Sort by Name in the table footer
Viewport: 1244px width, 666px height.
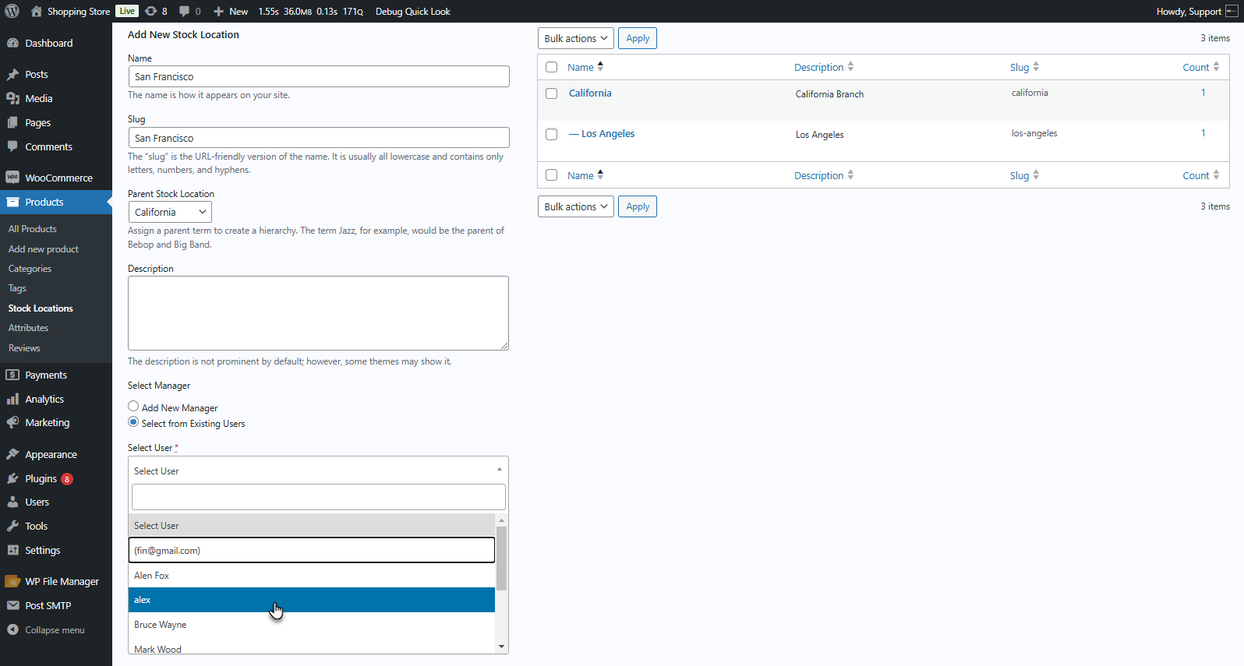585,175
